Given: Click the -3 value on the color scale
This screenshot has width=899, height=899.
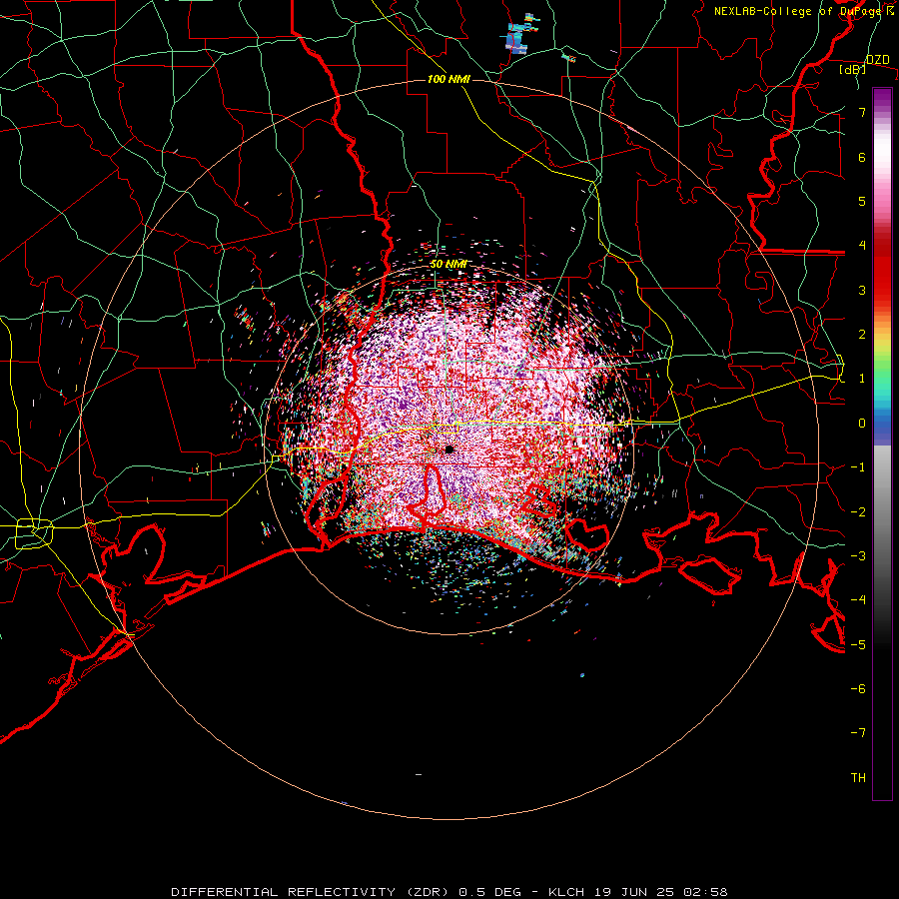Looking at the screenshot, I should pyautogui.click(x=858, y=556).
